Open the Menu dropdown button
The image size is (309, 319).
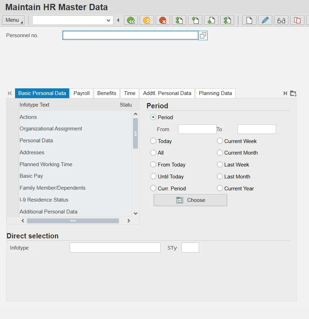pos(13,20)
